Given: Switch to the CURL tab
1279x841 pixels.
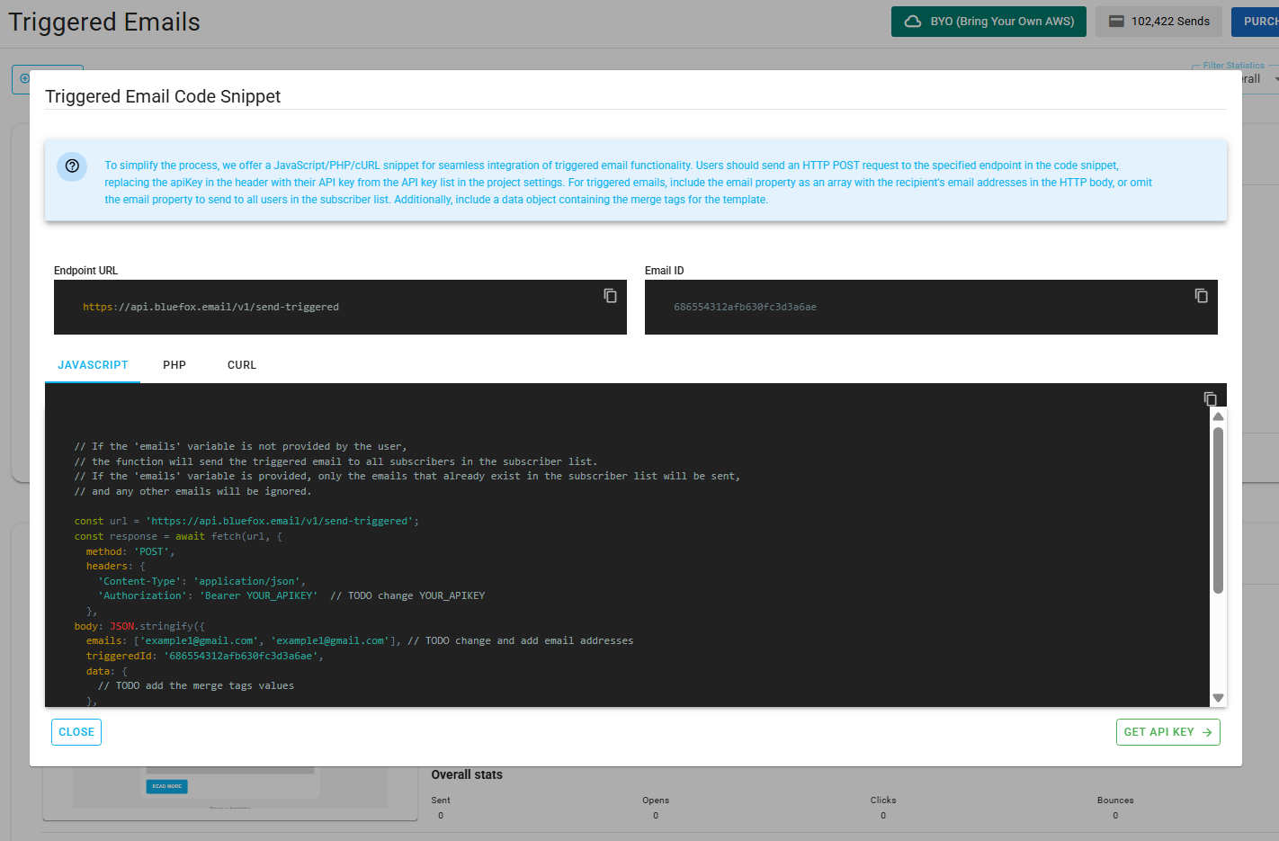Looking at the screenshot, I should tap(241, 364).
